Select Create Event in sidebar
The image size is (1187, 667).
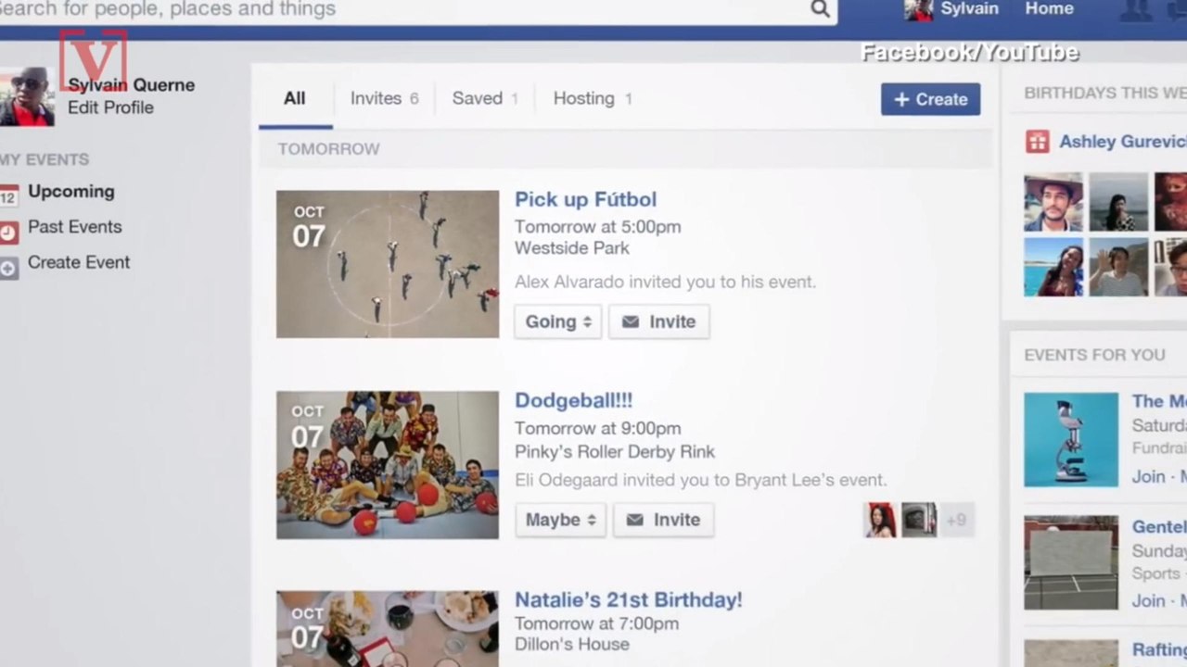click(79, 262)
